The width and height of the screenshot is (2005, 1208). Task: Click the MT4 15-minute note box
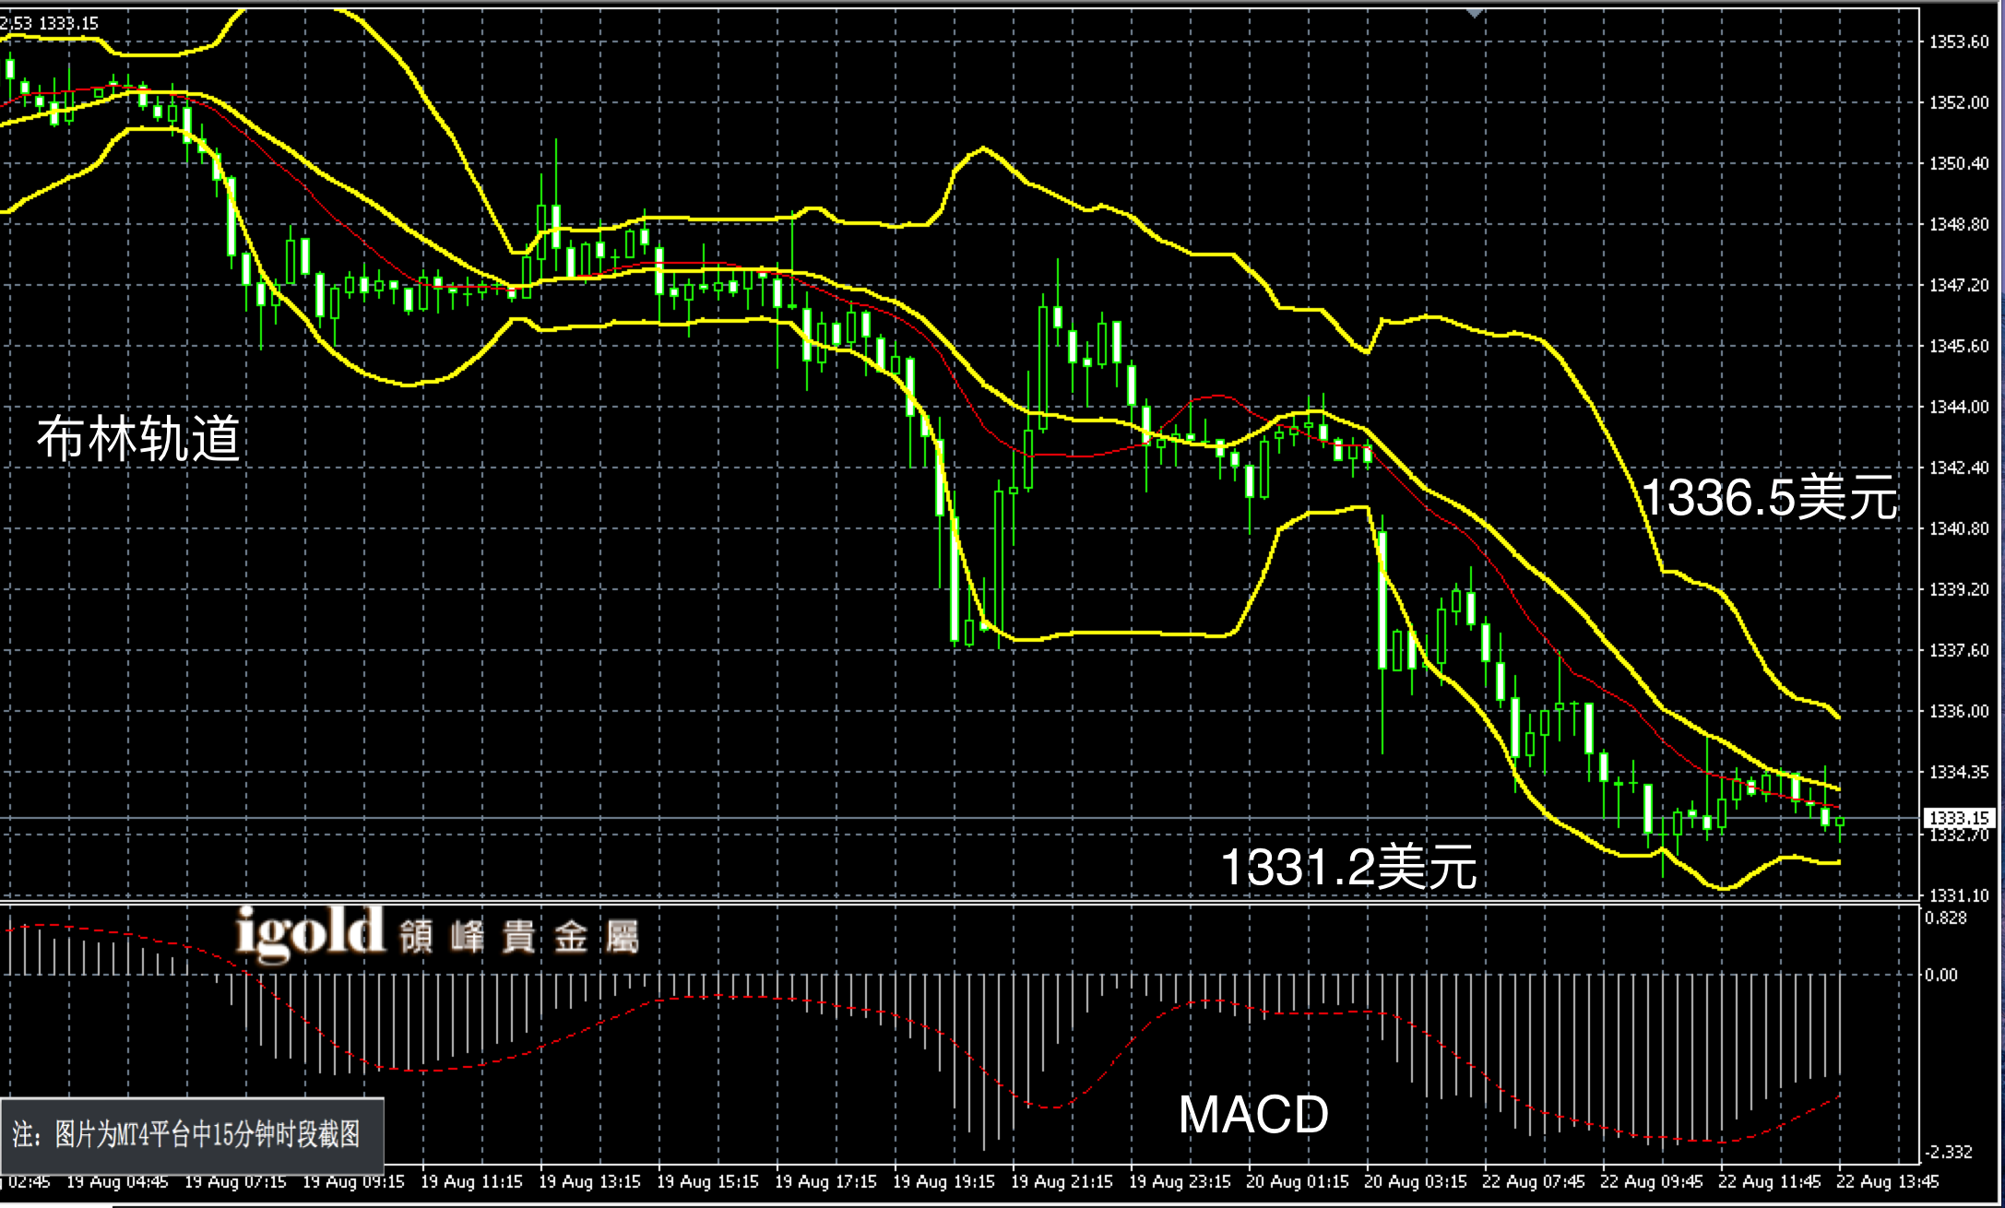click(x=192, y=1134)
